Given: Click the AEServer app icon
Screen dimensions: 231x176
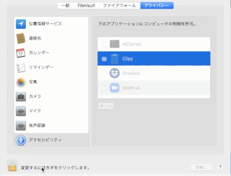Looking at the screenshot, I should pyautogui.click(x=114, y=44).
